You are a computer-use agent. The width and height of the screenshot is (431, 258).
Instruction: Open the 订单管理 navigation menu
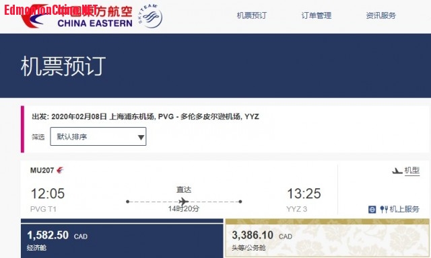(x=316, y=15)
